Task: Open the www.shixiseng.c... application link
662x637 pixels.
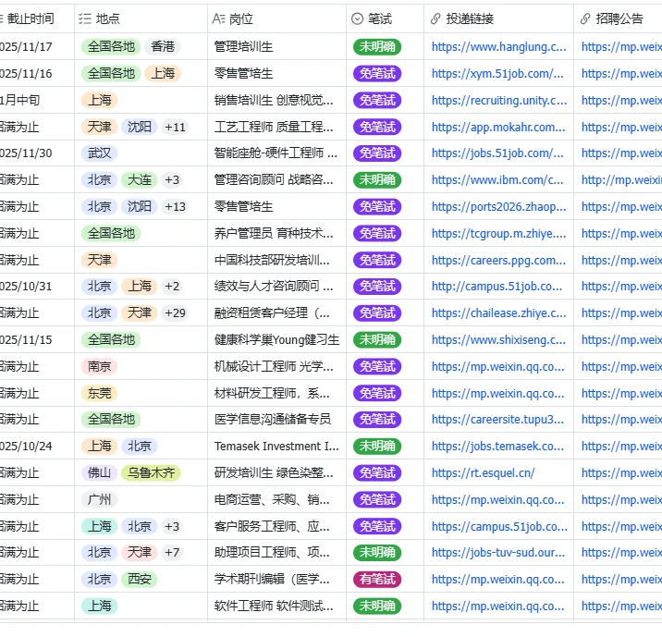Action: pos(498,339)
